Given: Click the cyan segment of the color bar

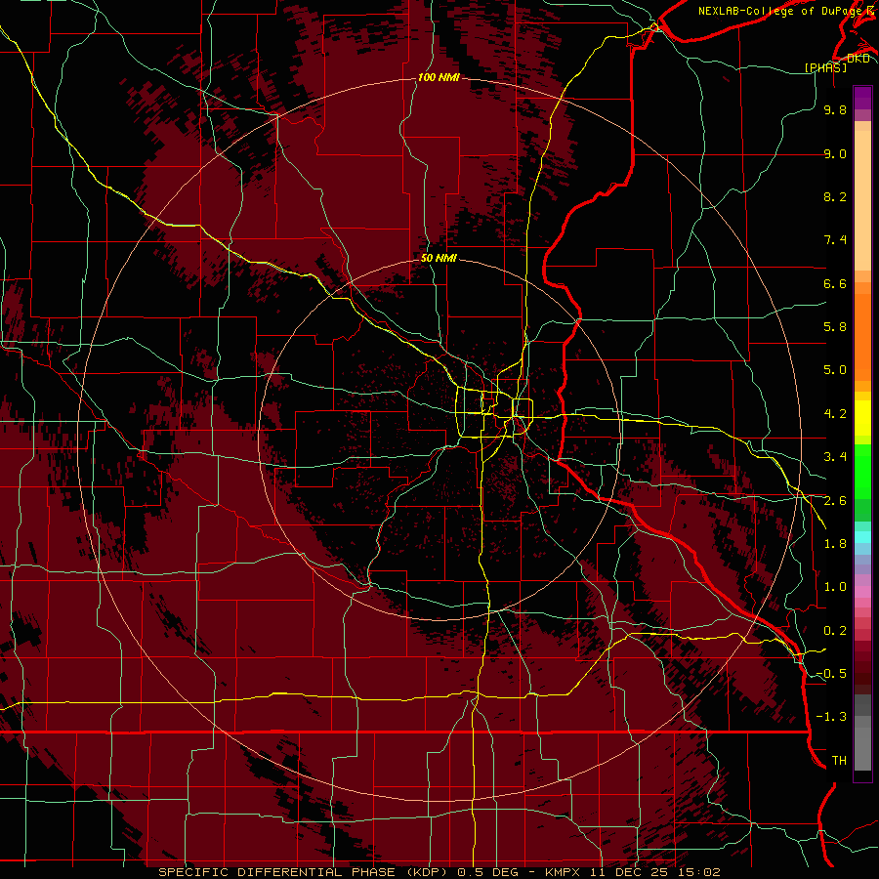Looking at the screenshot, I should click(862, 536).
